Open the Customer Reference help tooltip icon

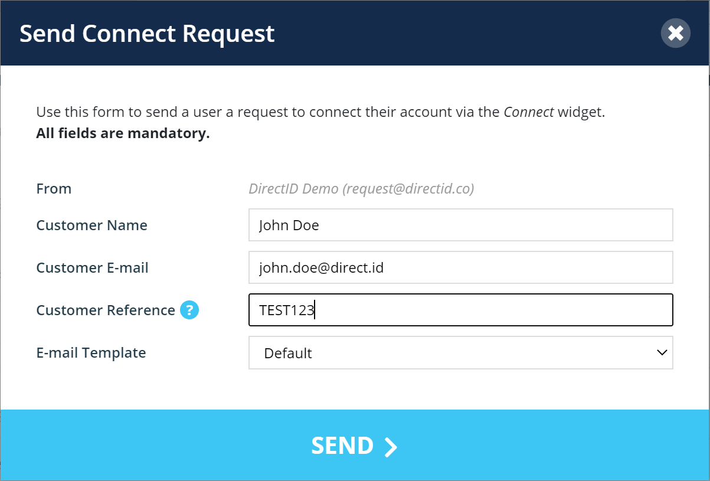click(189, 310)
